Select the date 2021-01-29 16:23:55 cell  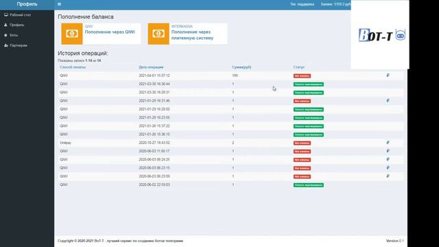(x=154, y=117)
